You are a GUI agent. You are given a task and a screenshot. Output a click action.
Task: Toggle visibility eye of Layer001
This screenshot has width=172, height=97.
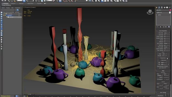pyautogui.click(x=5, y=16)
